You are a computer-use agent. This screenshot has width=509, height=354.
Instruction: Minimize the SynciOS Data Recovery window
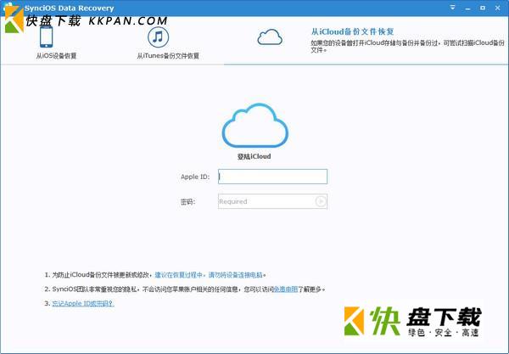[x=467, y=8]
